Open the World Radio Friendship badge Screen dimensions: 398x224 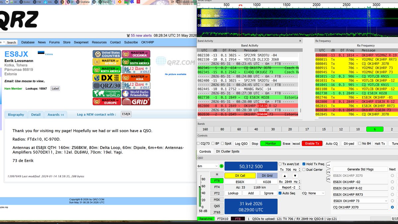point(136,94)
